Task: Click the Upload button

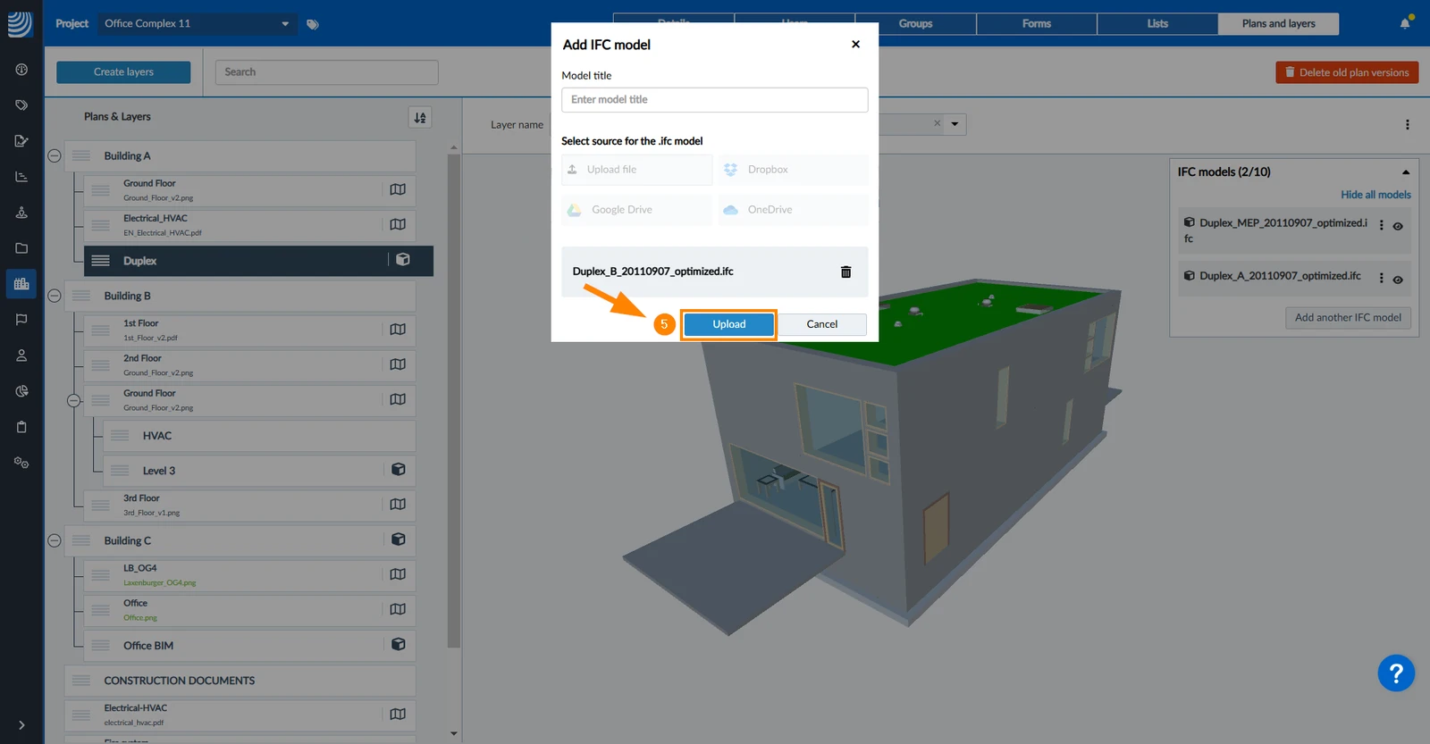Action: 729,324
